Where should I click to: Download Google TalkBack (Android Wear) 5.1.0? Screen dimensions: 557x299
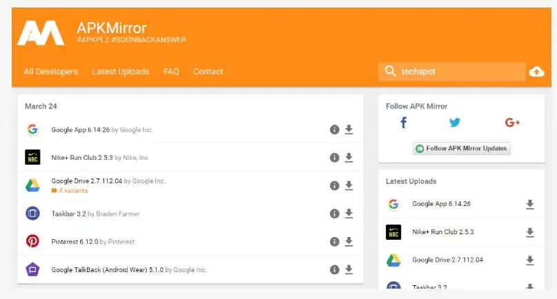coord(349,270)
